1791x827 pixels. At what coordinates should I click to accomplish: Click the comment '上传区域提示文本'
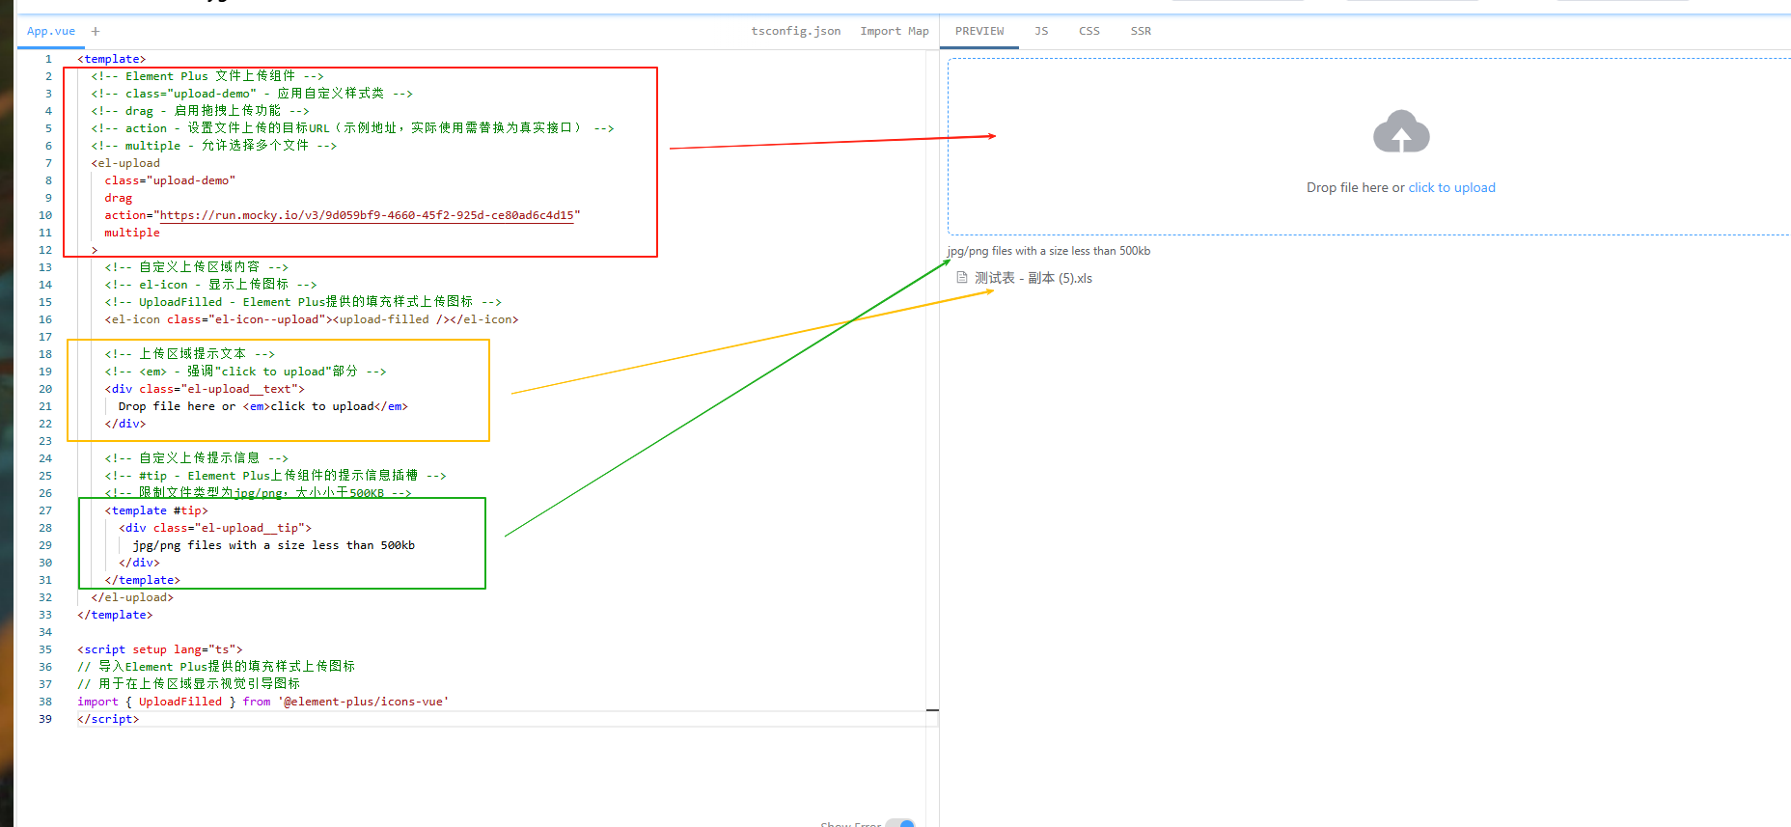[x=190, y=354]
